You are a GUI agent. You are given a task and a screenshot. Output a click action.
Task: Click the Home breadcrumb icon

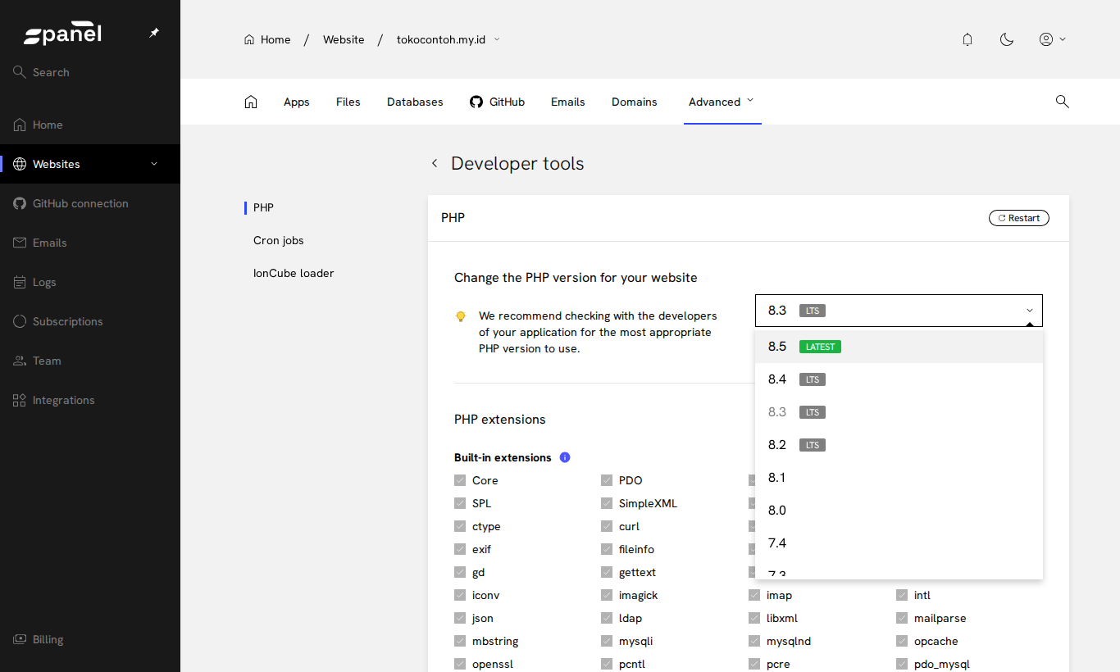pyautogui.click(x=249, y=39)
